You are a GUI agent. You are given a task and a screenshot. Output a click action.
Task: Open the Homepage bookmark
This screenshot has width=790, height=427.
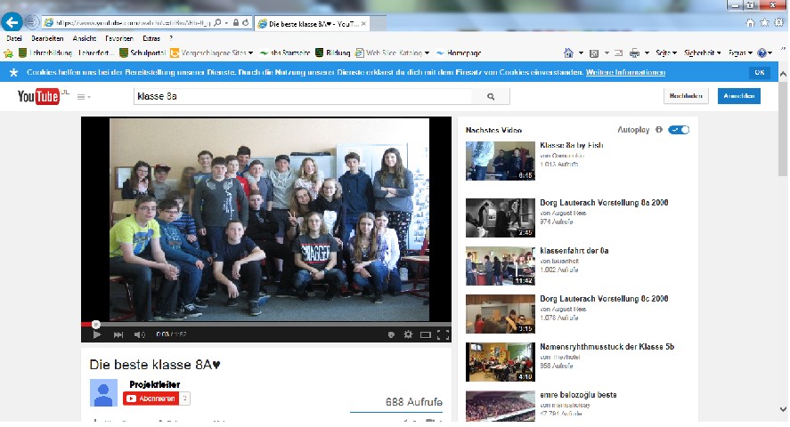click(459, 52)
